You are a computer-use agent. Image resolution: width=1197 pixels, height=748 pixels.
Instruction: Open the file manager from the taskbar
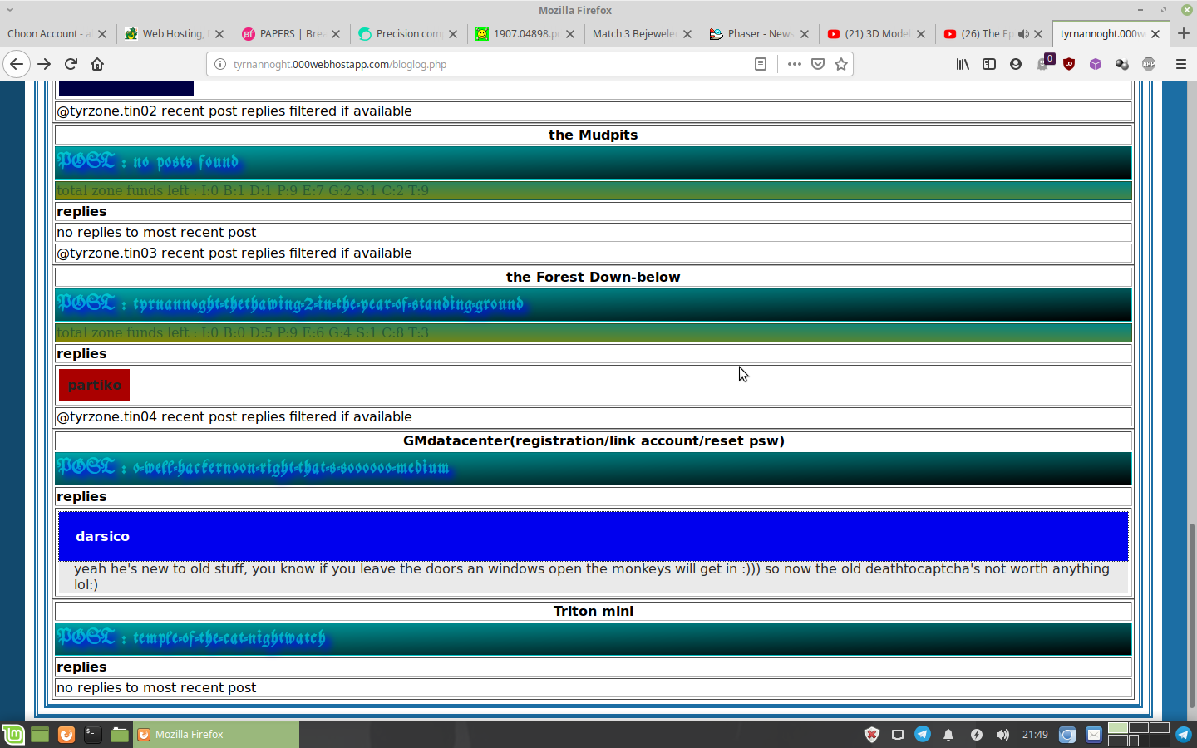click(x=120, y=735)
